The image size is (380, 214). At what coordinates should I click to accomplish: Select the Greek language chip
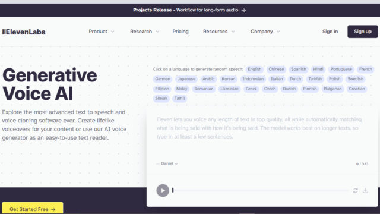[x=251, y=89]
